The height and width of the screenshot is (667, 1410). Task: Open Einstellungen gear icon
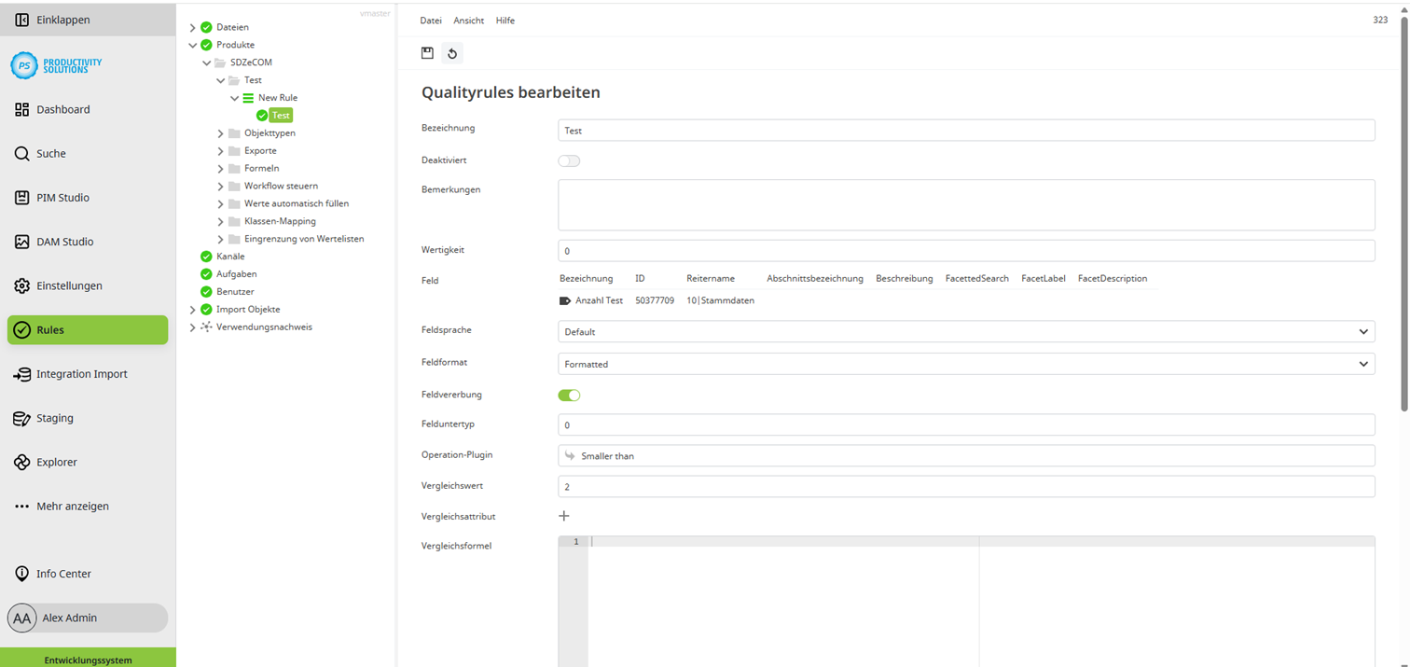22,285
